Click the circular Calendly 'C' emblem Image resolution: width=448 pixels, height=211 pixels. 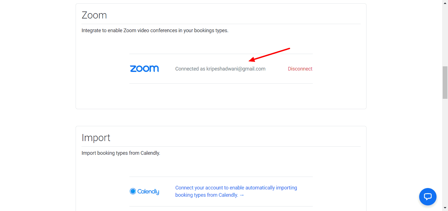pyautogui.click(x=133, y=191)
